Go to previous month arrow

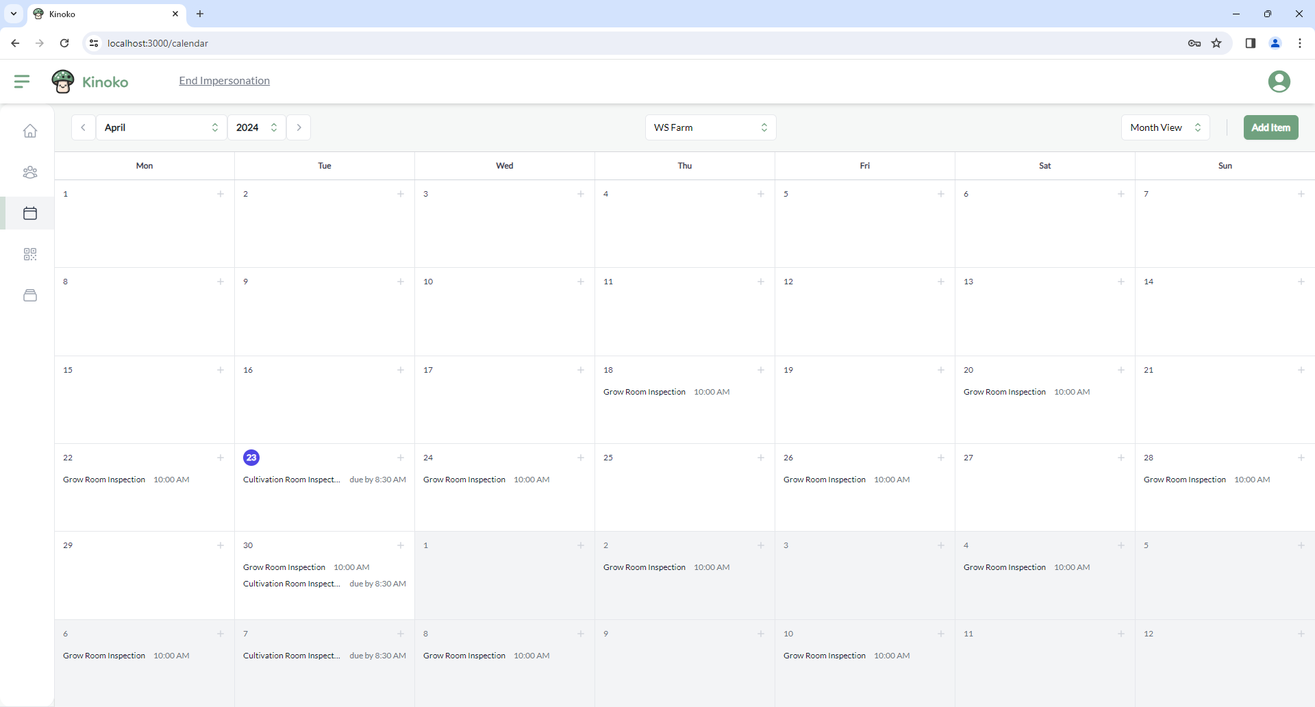pos(84,127)
